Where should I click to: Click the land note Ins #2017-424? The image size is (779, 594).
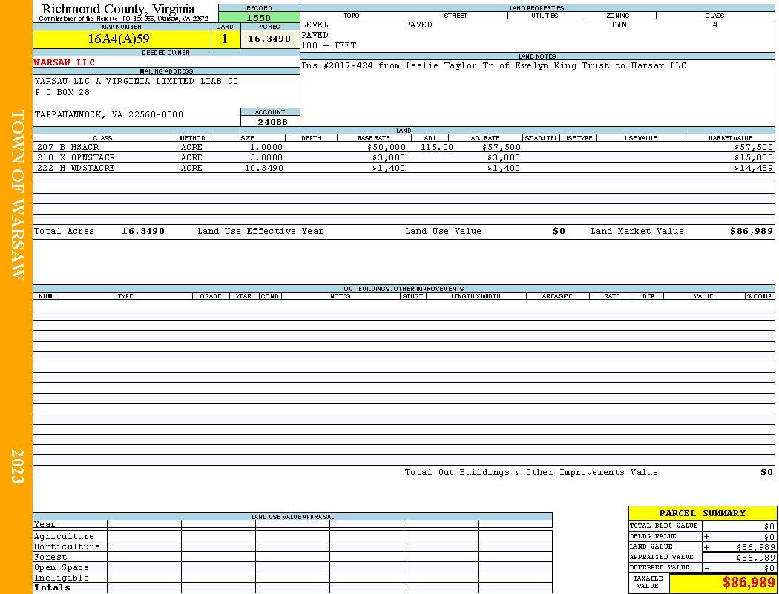pos(493,65)
